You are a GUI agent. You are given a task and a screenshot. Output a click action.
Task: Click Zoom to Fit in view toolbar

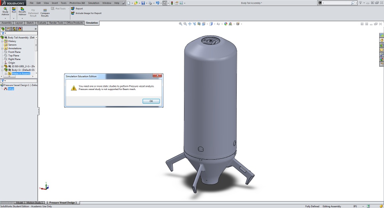click(180, 24)
